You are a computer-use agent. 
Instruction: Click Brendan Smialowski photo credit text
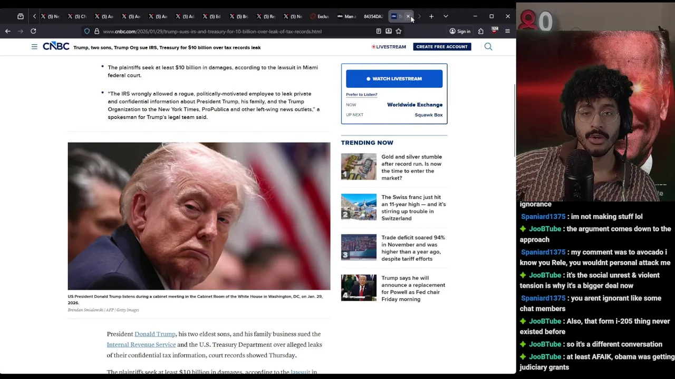click(103, 310)
